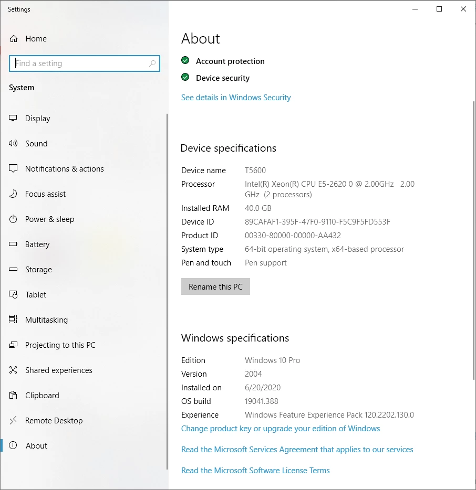Viewport: 476px width, 490px height.
Task: Go to Sound settings
Action: click(x=36, y=143)
